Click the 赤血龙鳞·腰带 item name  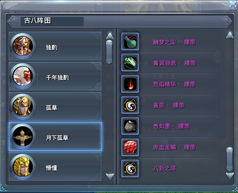(x=174, y=147)
